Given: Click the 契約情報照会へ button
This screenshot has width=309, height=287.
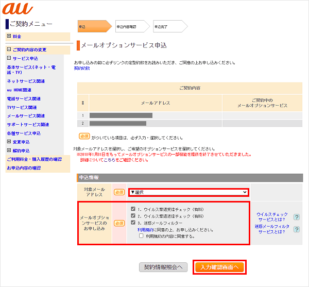Looking at the screenshot, I should pyautogui.click(x=163, y=267).
